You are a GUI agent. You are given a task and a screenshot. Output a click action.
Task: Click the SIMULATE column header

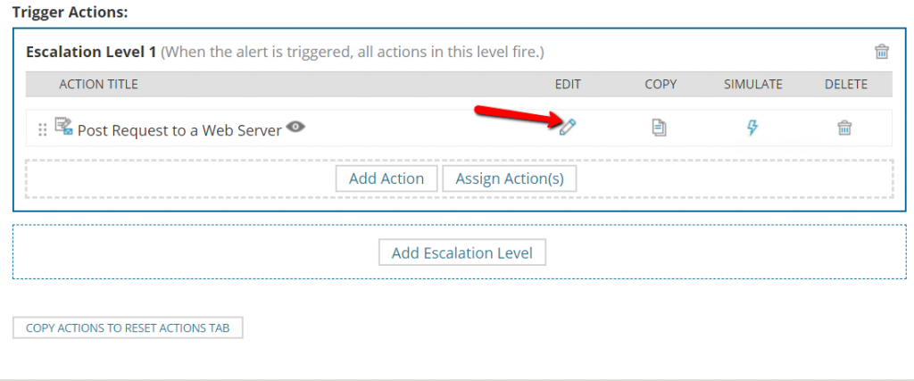pyautogui.click(x=753, y=85)
